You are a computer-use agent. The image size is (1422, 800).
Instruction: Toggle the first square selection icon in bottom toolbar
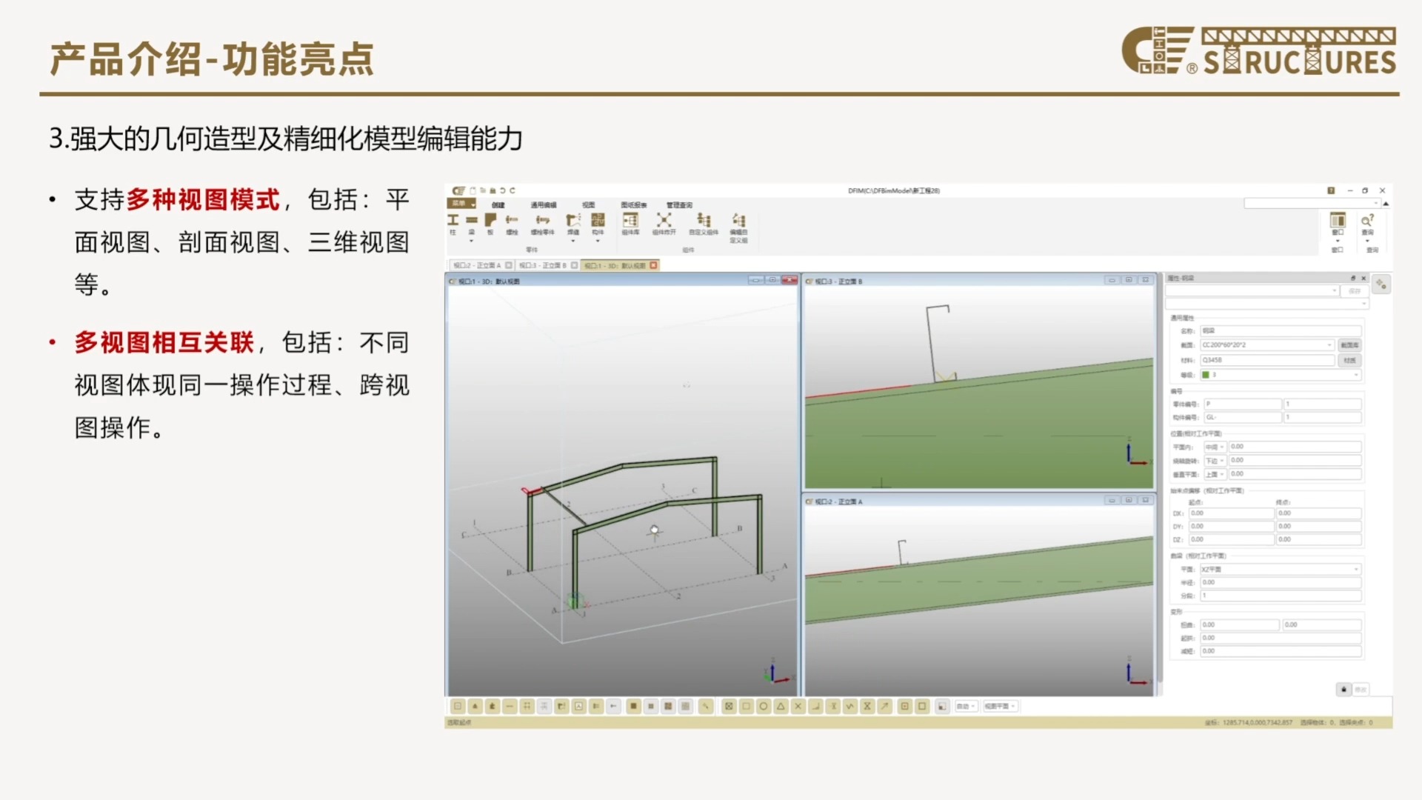point(458,707)
